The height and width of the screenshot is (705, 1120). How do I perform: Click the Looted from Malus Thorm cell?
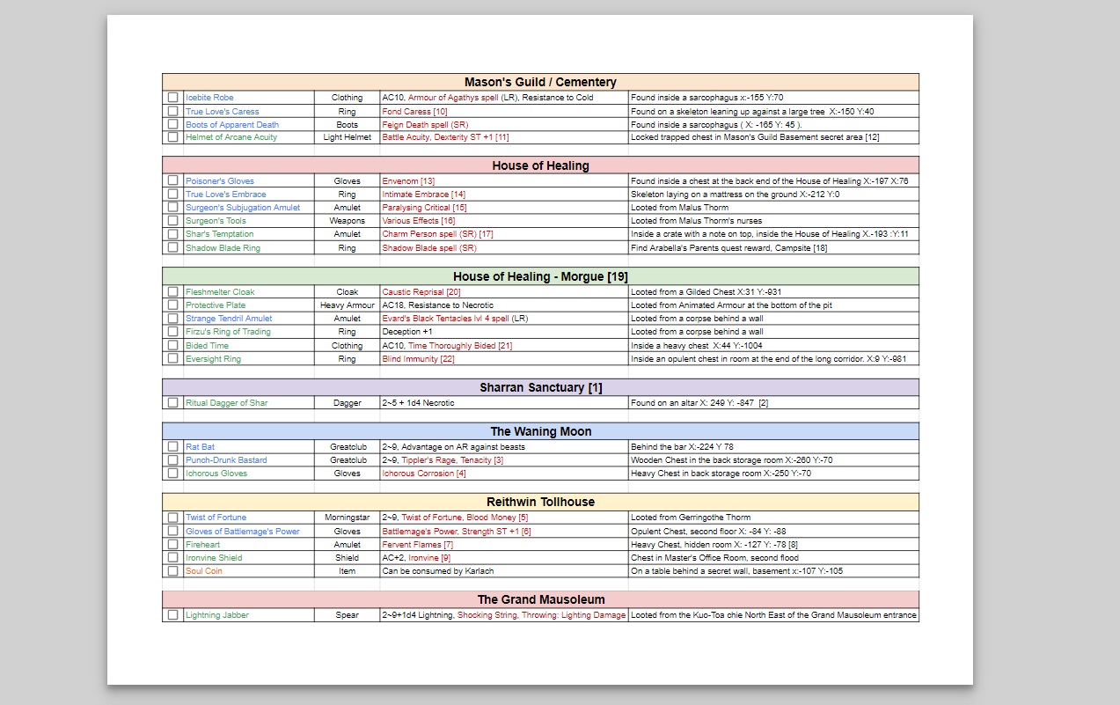tap(773, 208)
